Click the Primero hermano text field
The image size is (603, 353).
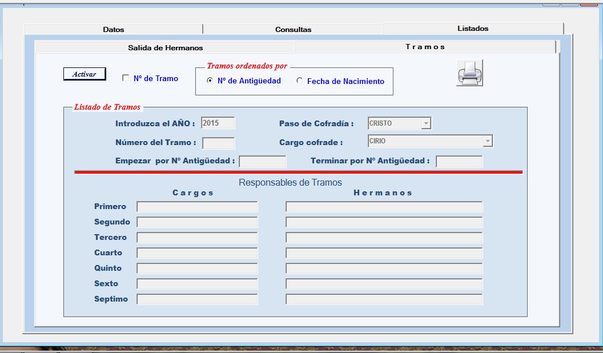(x=384, y=207)
